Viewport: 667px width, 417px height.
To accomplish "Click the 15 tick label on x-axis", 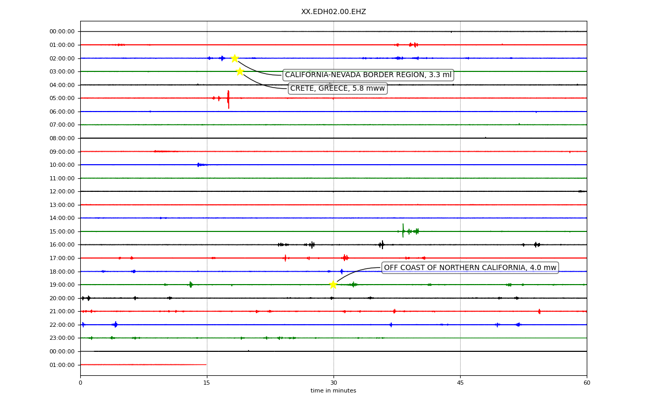I will click(207, 383).
